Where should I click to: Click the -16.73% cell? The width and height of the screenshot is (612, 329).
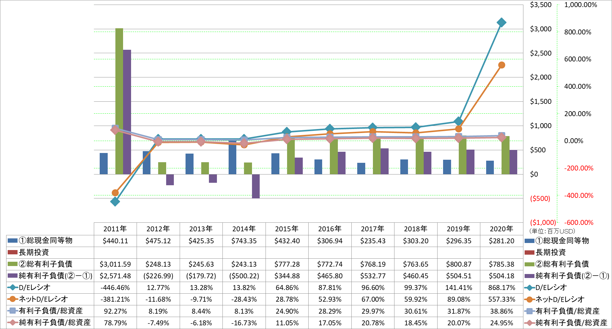pyautogui.click(x=244, y=323)
